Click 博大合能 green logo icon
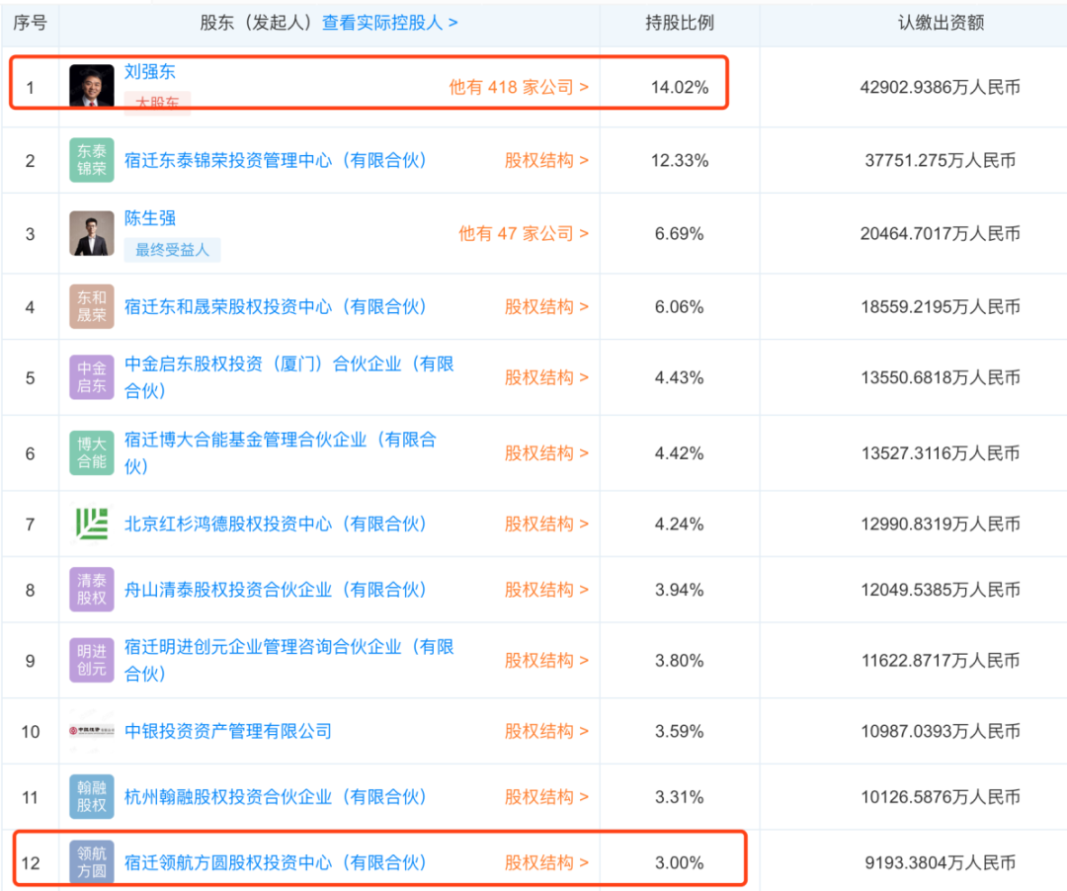The height and width of the screenshot is (891, 1067). [92, 453]
